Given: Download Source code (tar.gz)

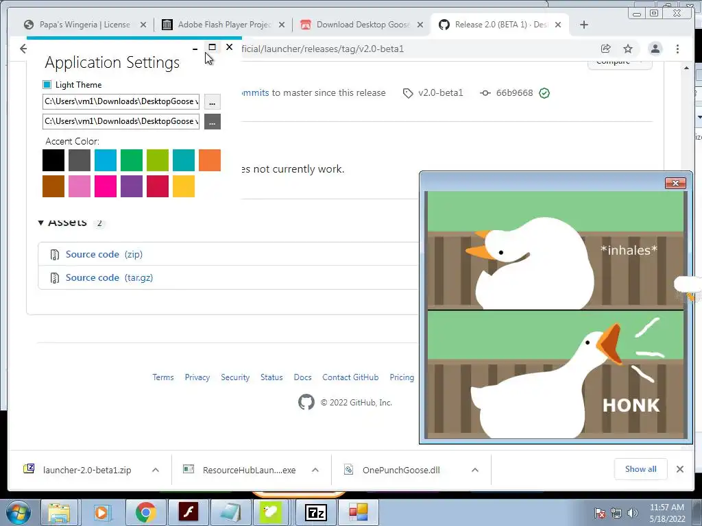Looking at the screenshot, I should click(x=109, y=277).
